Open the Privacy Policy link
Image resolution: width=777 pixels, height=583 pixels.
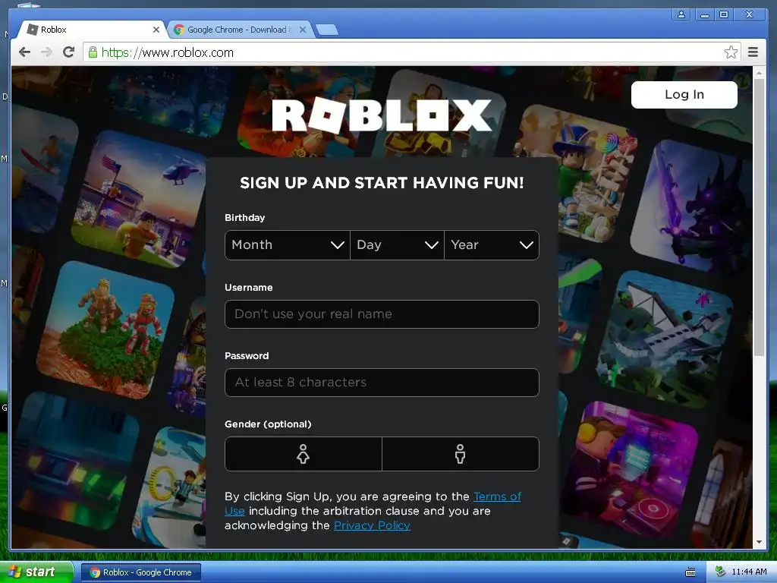click(x=372, y=525)
